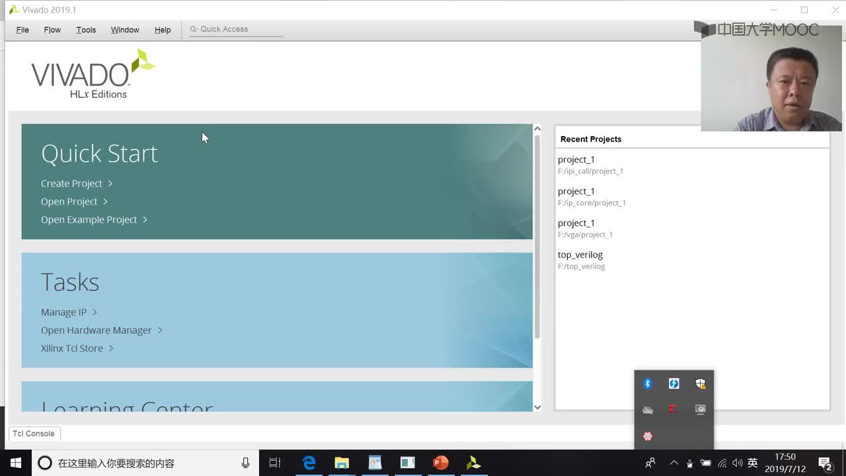Open the Windows Start menu
The height and width of the screenshot is (476, 846).
click(x=15, y=463)
